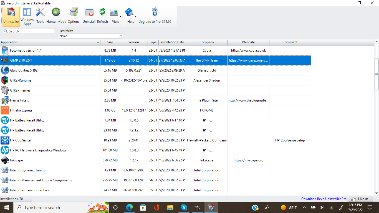The image size is (379, 213).
Task: Open File Explorer from the taskbar
Action: point(170,207)
